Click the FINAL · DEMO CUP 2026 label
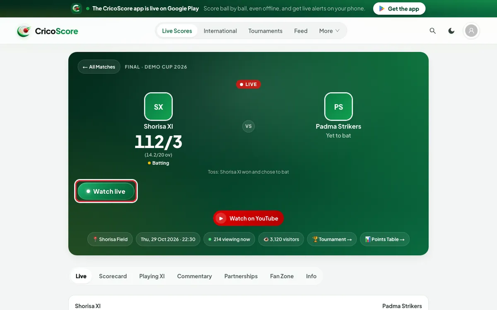Image resolution: width=497 pixels, height=310 pixels. pos(156,67)
